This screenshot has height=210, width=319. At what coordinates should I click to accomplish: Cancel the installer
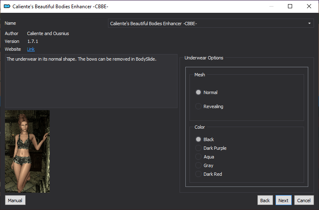[304, 200]
